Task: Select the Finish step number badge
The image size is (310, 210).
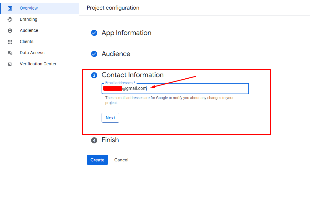Action: (94, 140)
